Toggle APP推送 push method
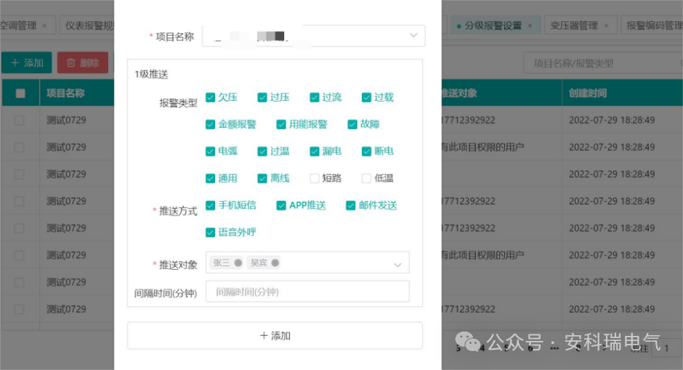 coord(281,205)
